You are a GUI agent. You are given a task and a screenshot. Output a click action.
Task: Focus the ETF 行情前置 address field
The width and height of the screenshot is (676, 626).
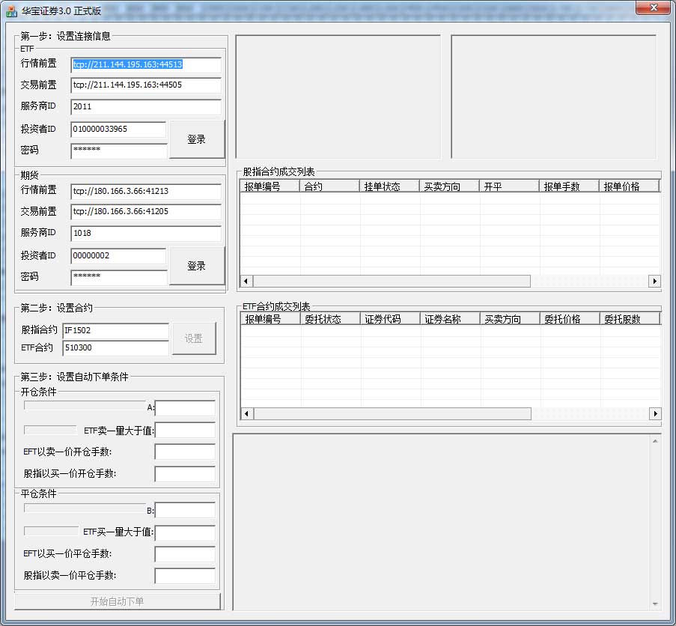click(x=146, y=65)
